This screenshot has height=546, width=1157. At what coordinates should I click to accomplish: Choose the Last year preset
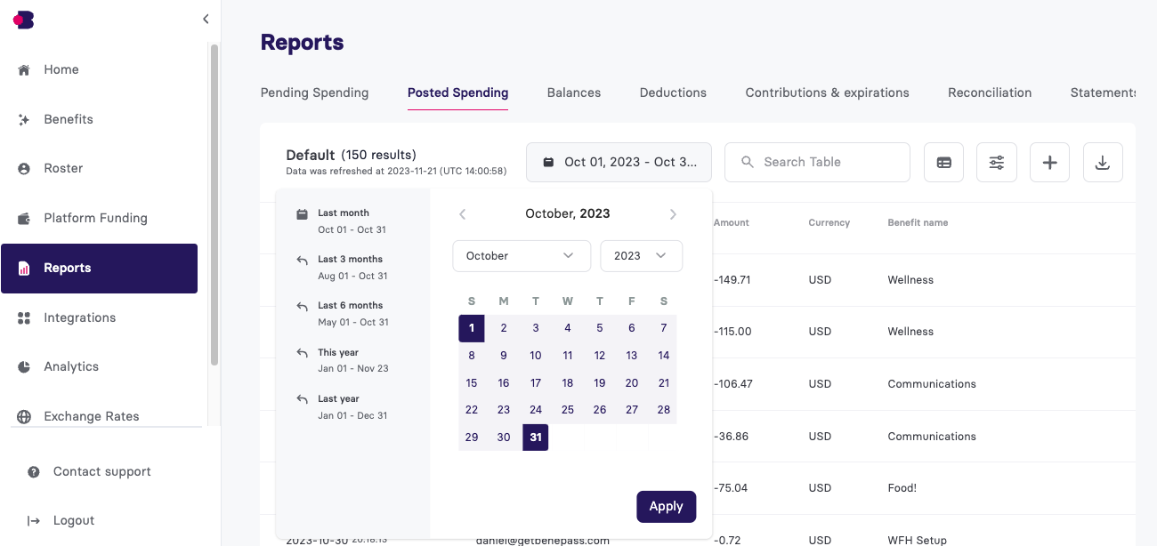[352, 407]
